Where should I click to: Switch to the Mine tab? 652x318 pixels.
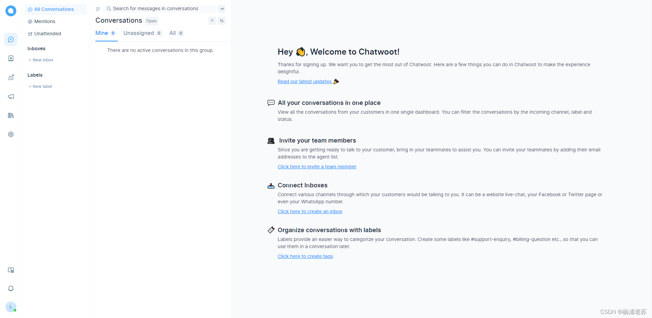(x=106, y=33)
